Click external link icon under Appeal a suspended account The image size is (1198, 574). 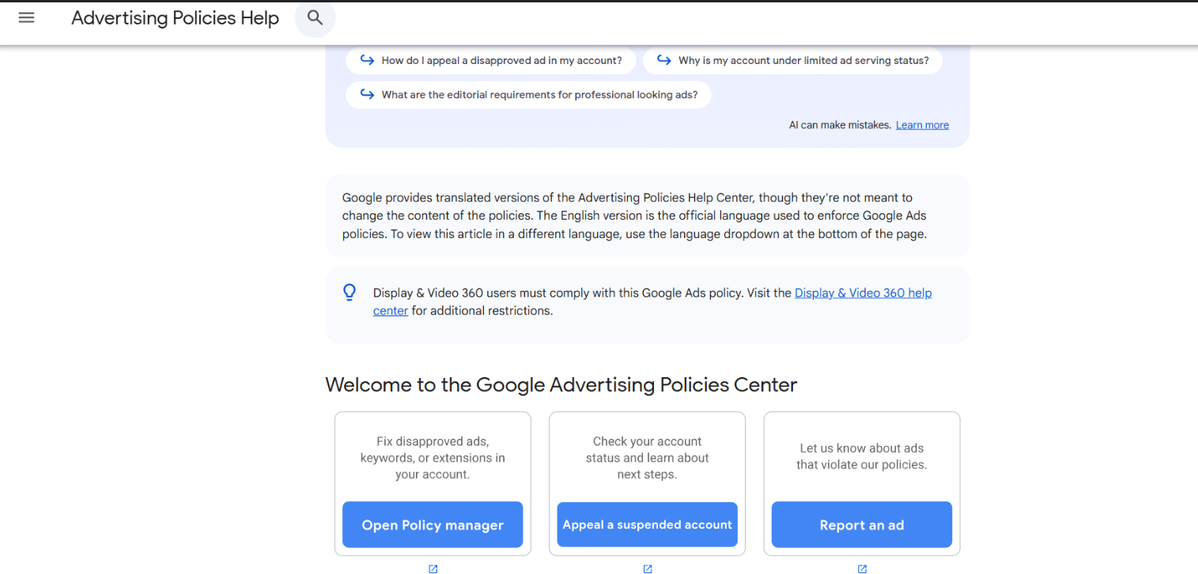pyautogui.click(x=648, y=568)
